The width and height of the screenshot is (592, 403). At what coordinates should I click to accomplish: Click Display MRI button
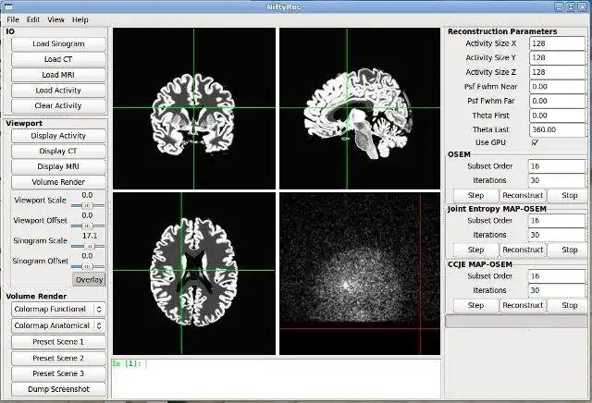pyautogui.click(x=58, y=166)
